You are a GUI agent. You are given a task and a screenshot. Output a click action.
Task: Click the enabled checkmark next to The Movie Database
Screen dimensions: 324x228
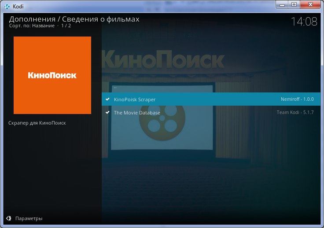(x=107, y=112)
